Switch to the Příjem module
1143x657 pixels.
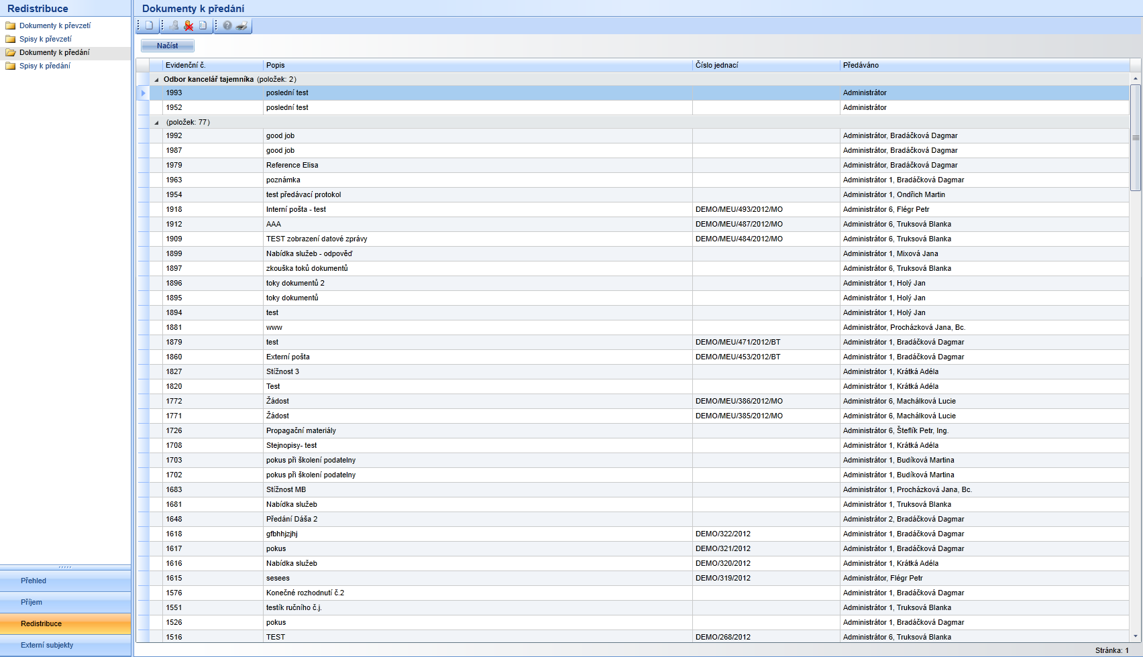[66, 602]
